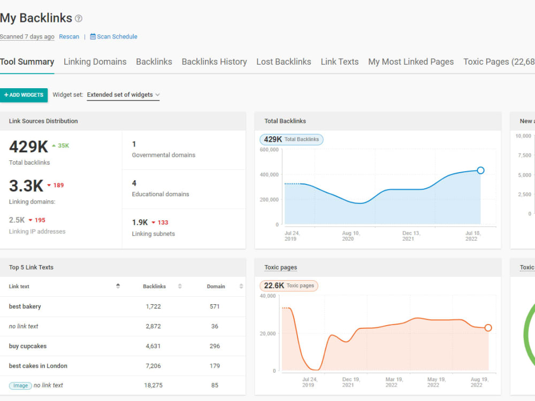This screenshot has height=401, width=535.
Task: Click the Image tag in last row
Action: pos(20,385)
